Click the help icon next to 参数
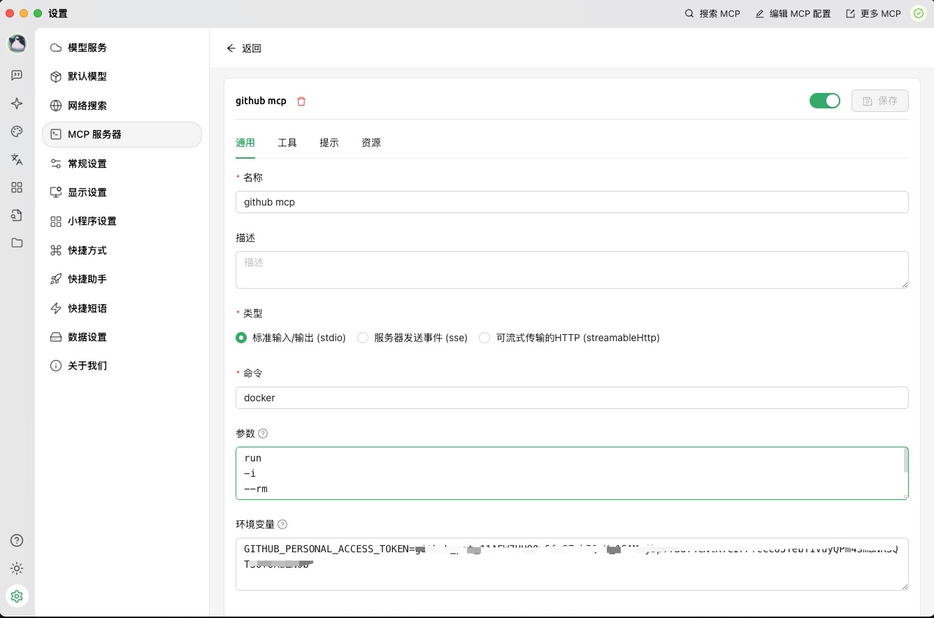The image size is (934, 618). (x=264, y=433)
